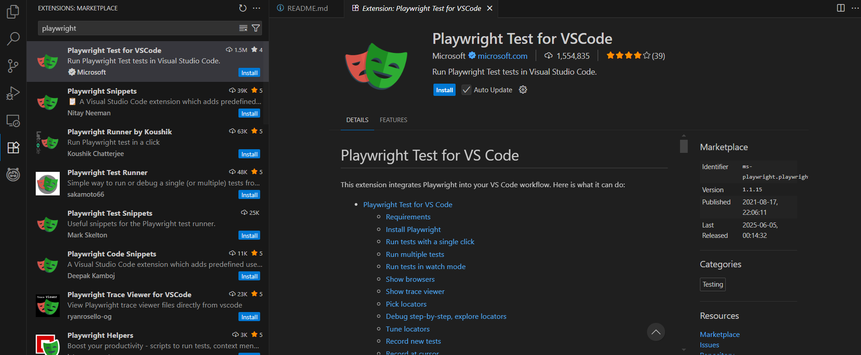
Task: Refresh the extensions marketplace list
Action: tap(243, 8)
